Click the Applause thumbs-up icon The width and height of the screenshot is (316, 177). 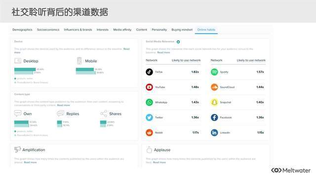pyautogui.click(x=149, y=149)
